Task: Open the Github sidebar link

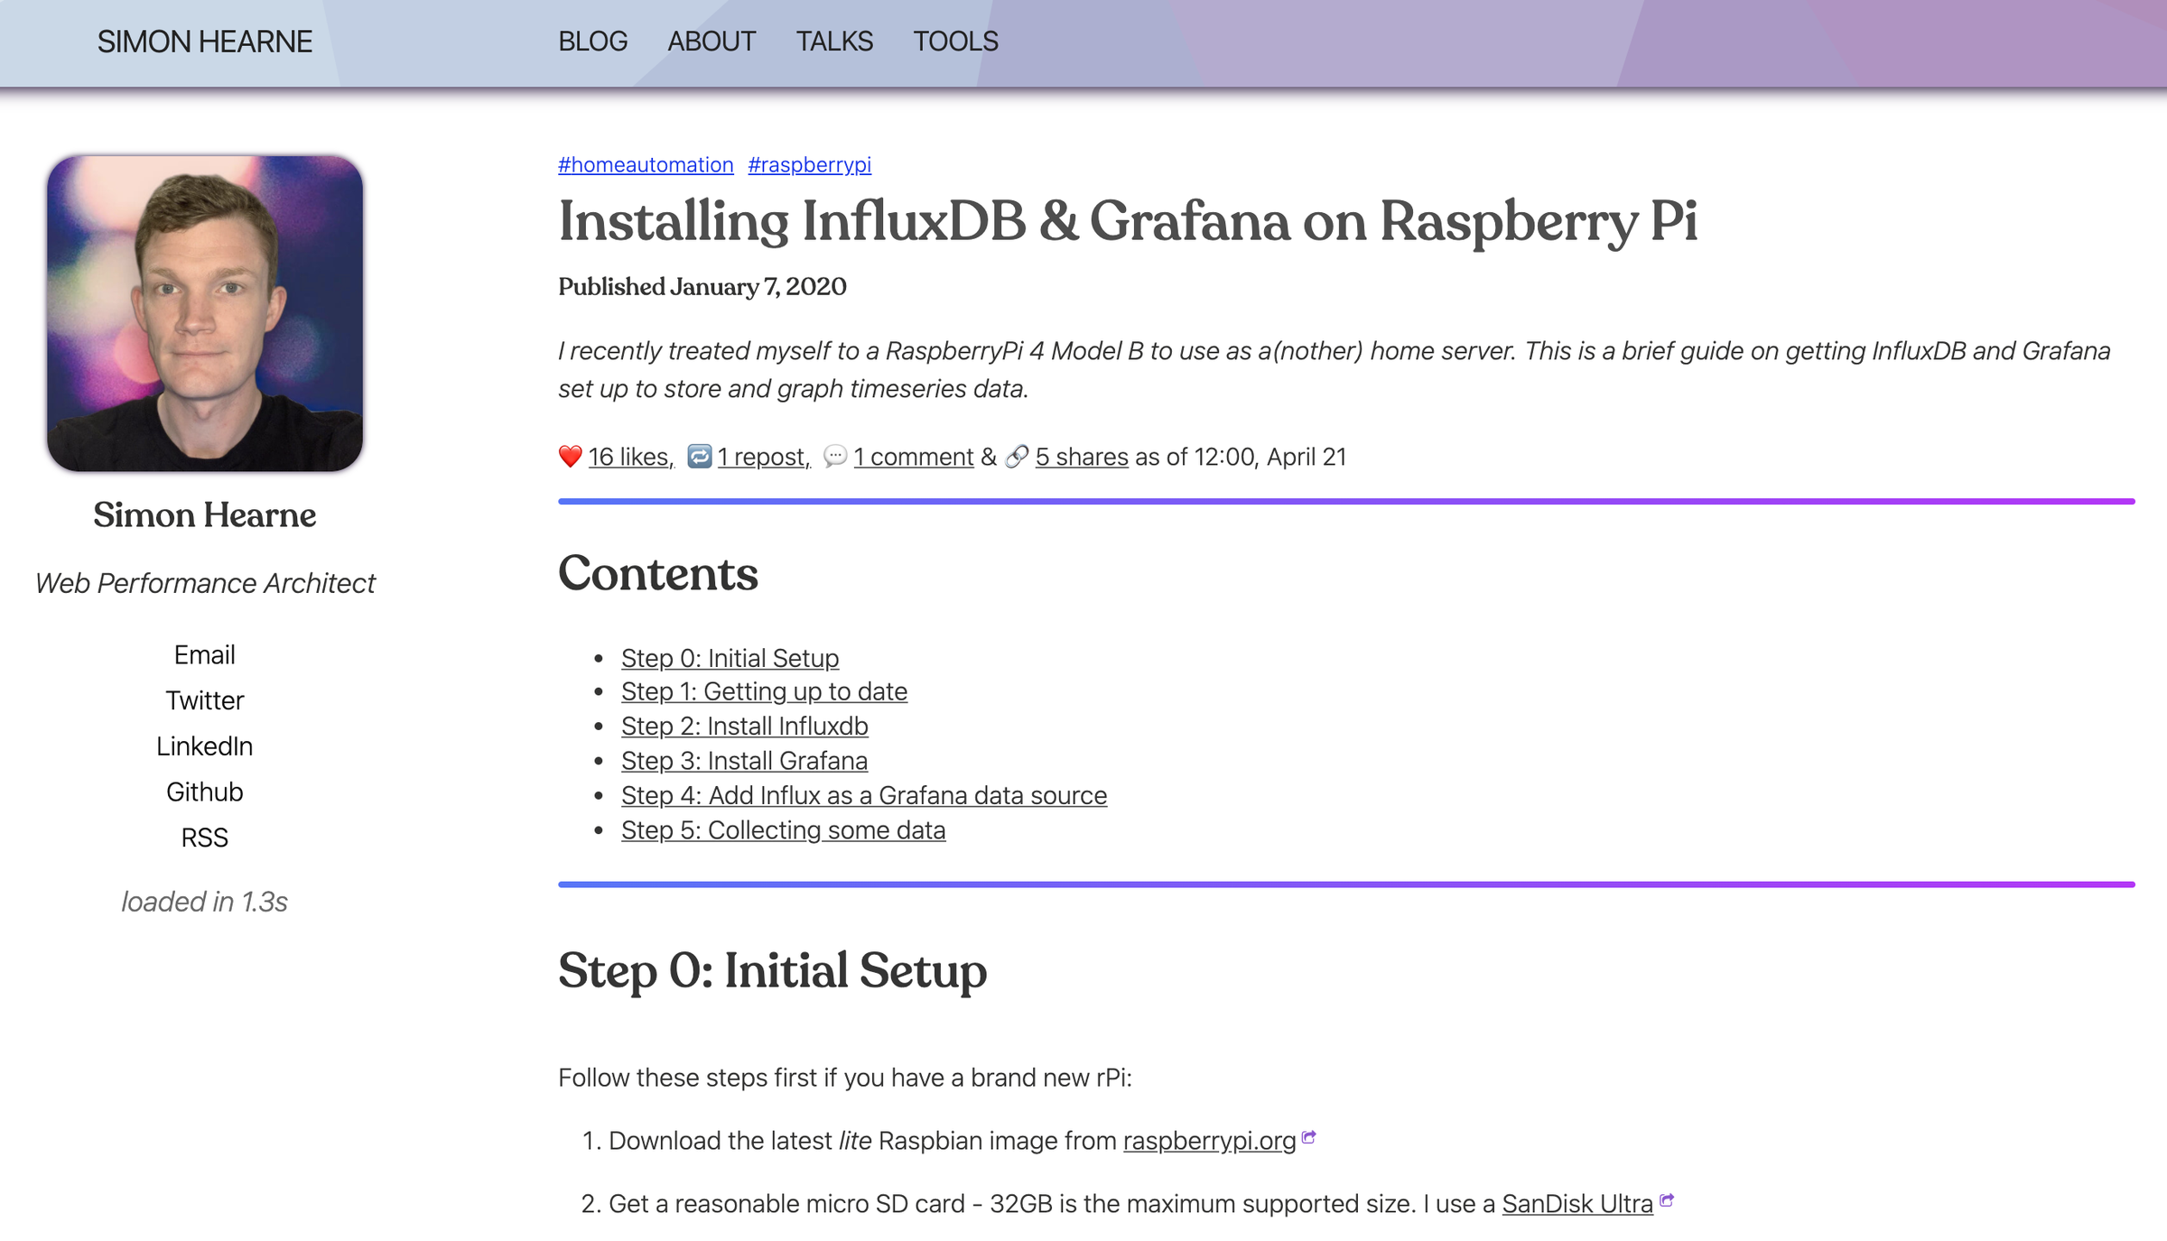Action: click(x=204, y=792)
